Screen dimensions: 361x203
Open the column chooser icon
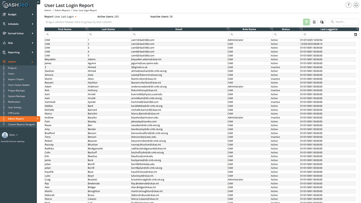tap(322, 22)
